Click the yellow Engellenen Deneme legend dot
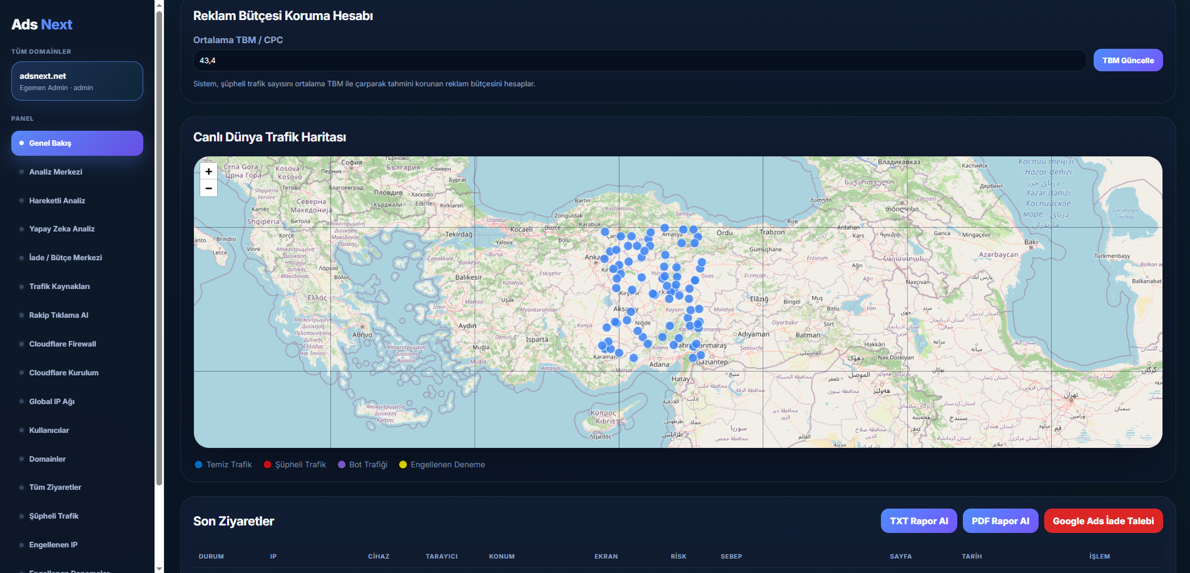The image size is (1190, 573). (x=403, y=465)
